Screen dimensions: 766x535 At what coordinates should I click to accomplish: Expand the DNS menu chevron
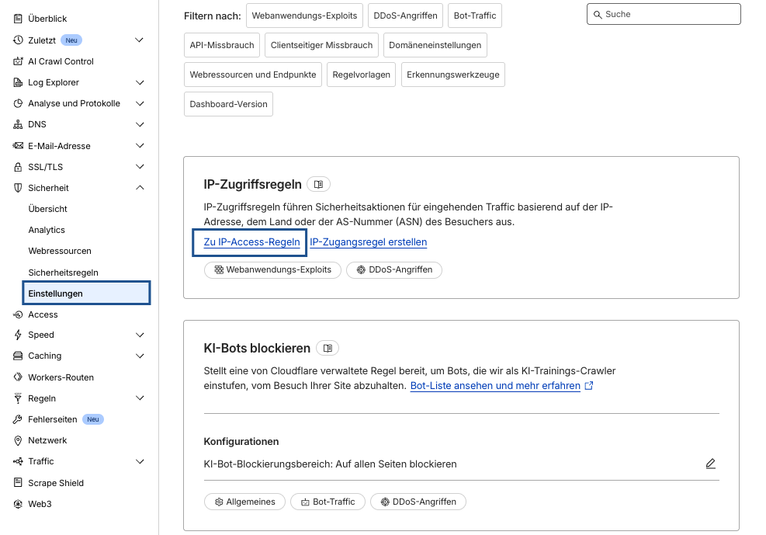coord(140,124)
